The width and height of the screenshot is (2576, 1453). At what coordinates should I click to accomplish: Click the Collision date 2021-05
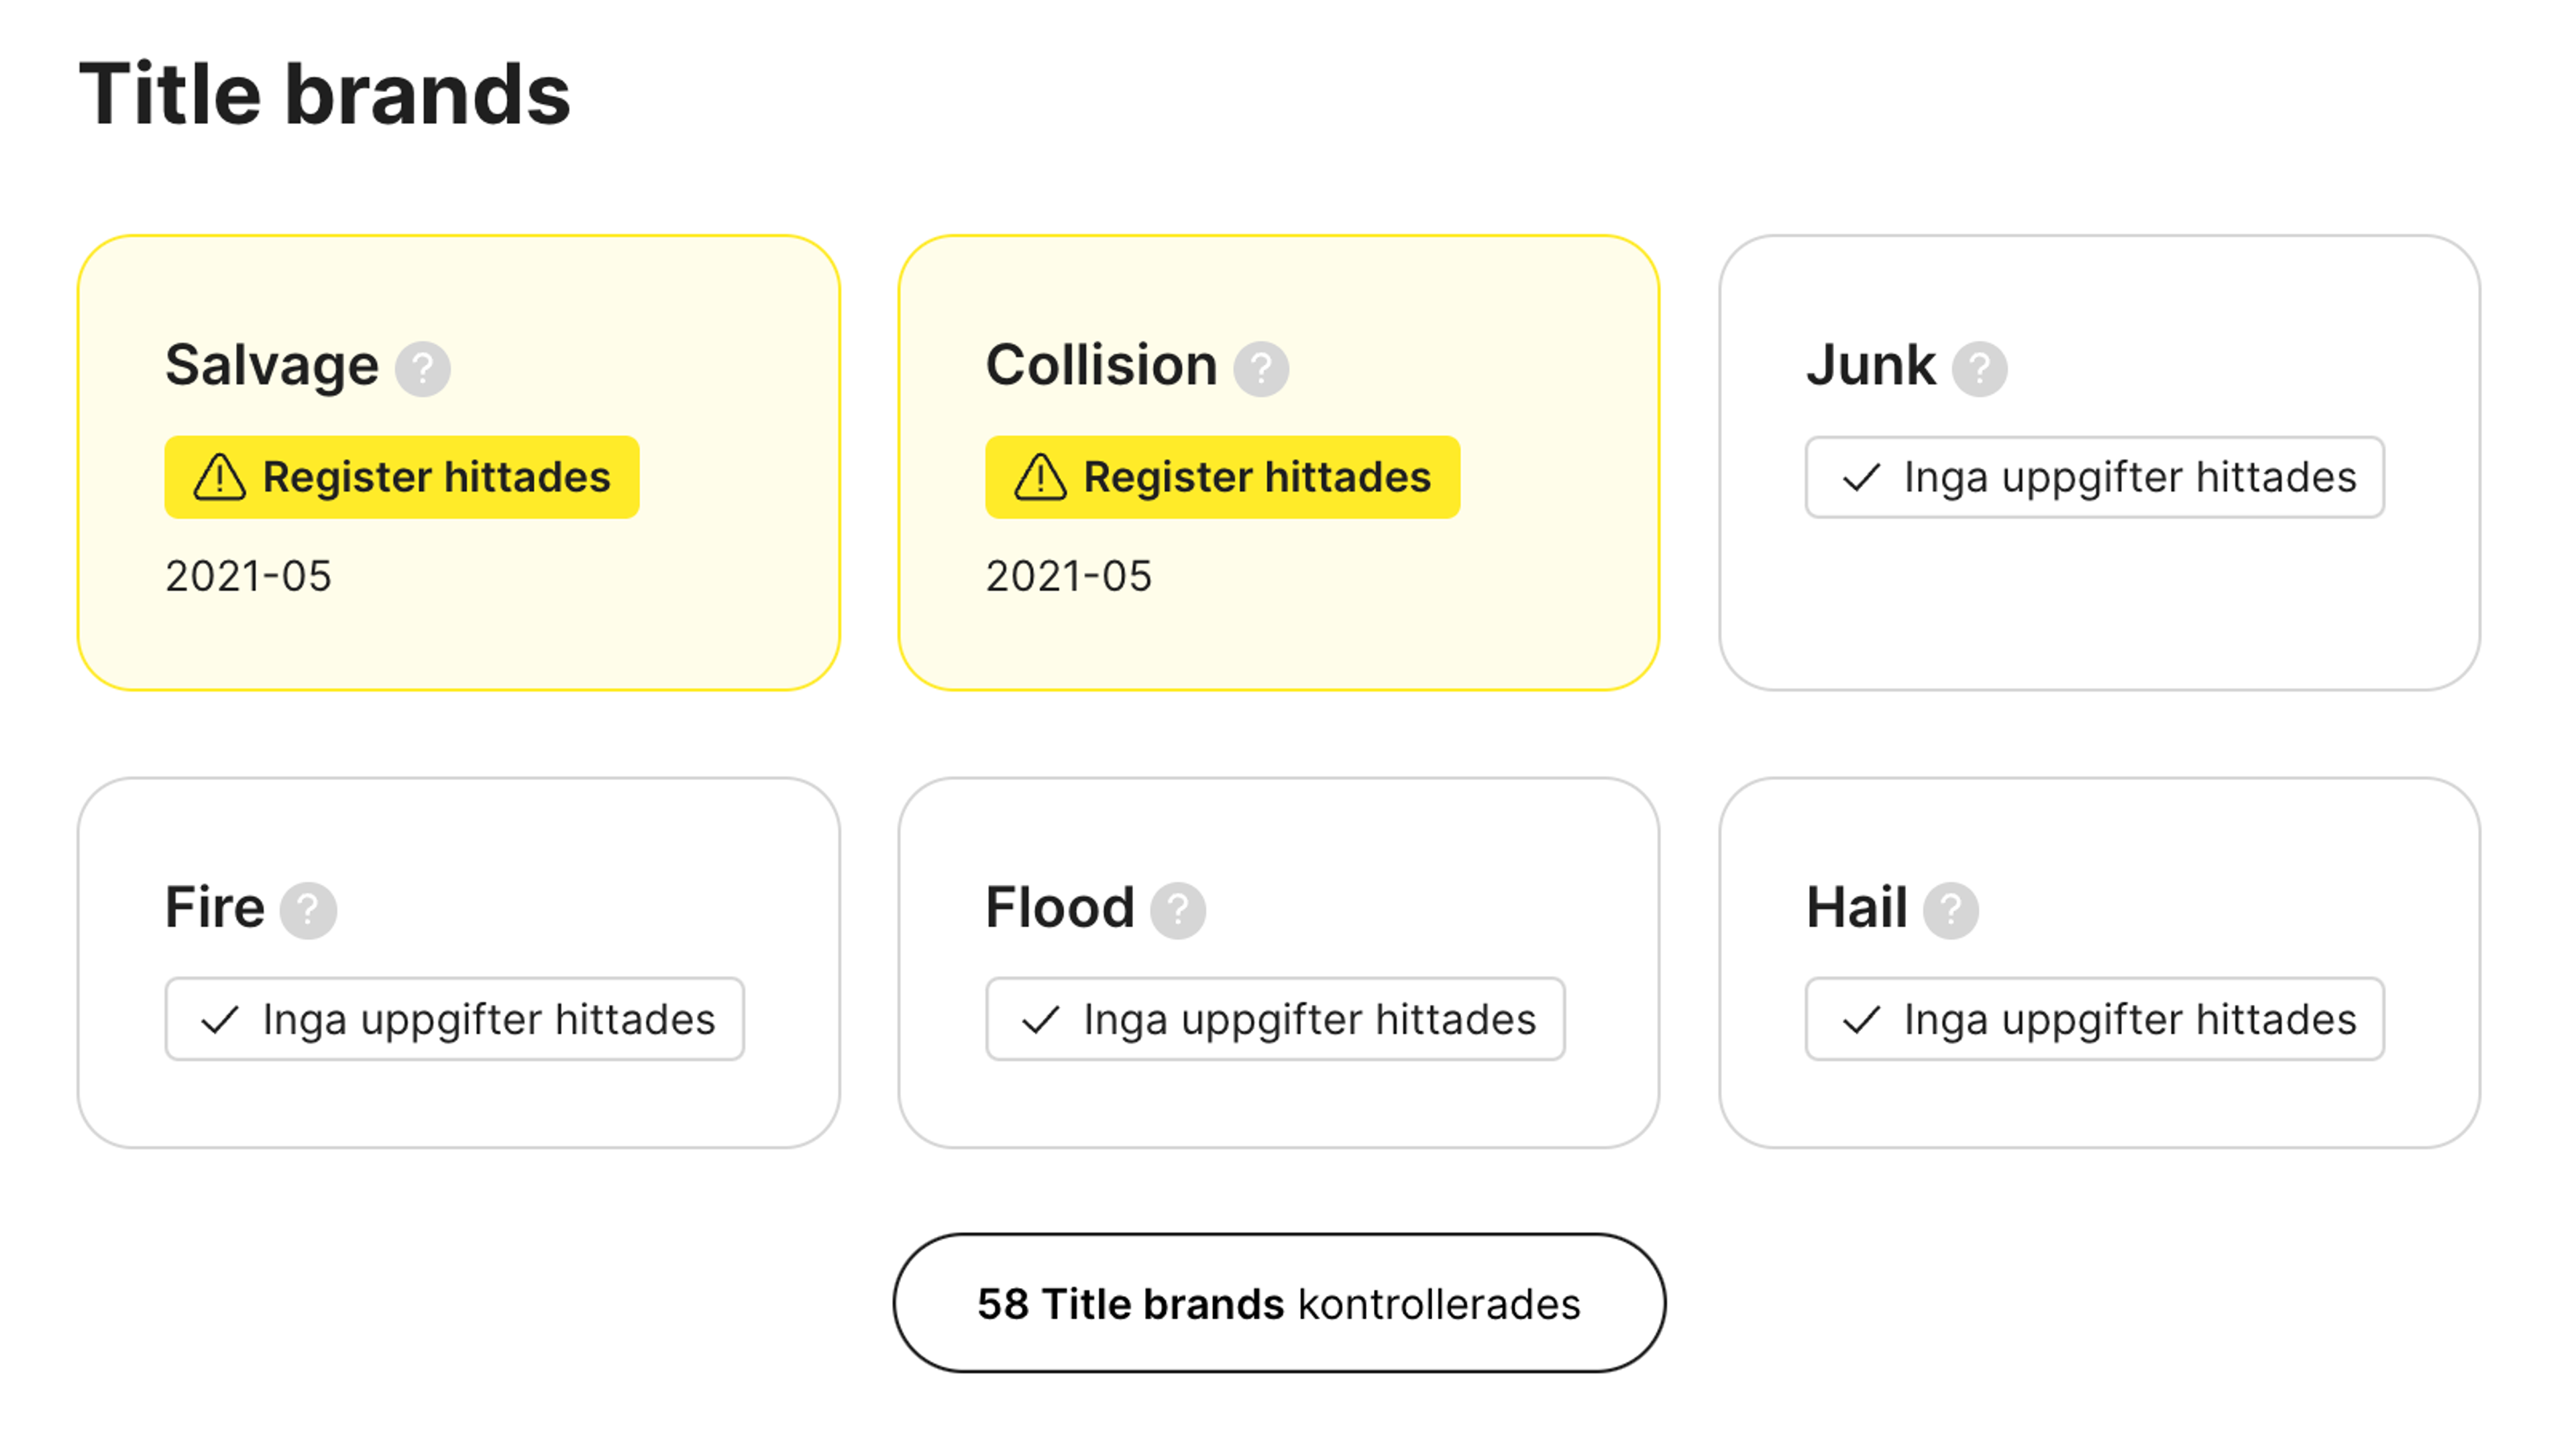[x=1068, y=576]
